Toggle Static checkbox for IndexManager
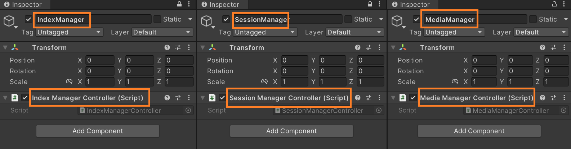571x149 pixels. click(x=157, y=19)
